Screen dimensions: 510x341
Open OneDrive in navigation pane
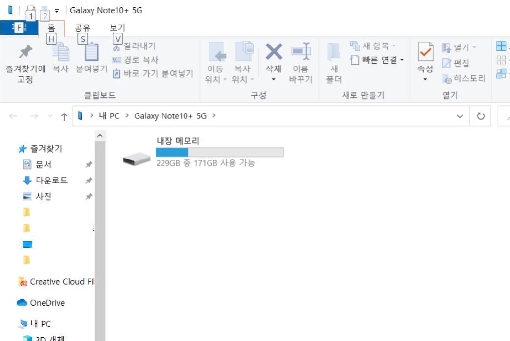(x=41, y=303)
